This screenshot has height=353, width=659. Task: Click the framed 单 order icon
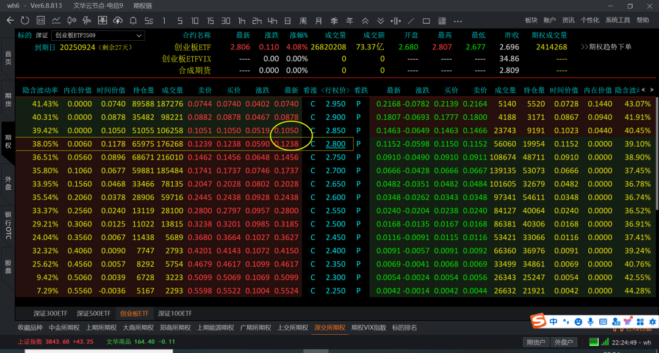point(102,21)
